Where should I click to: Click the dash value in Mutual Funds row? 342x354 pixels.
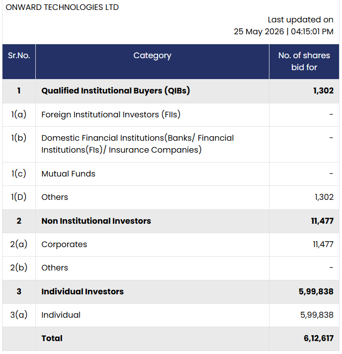click(331, 174)
